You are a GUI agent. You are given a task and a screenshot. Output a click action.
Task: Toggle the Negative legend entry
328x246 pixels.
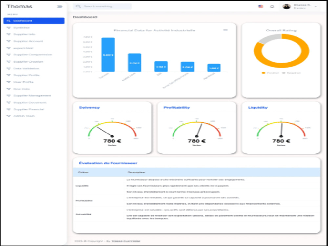tap(292, 73)
